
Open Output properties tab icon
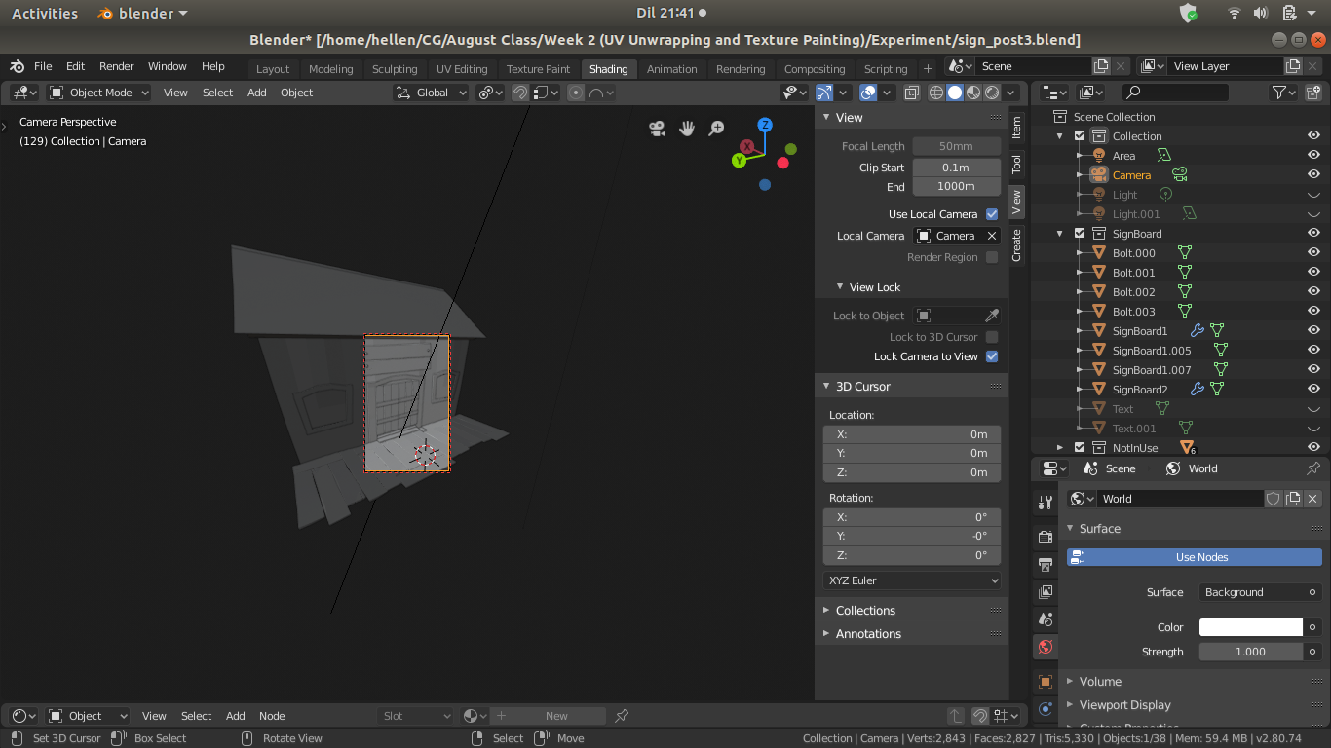[1046, 564]
